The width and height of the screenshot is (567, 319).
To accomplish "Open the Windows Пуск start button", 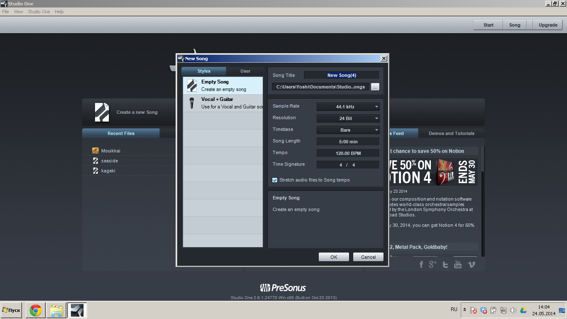I will 11,310.
